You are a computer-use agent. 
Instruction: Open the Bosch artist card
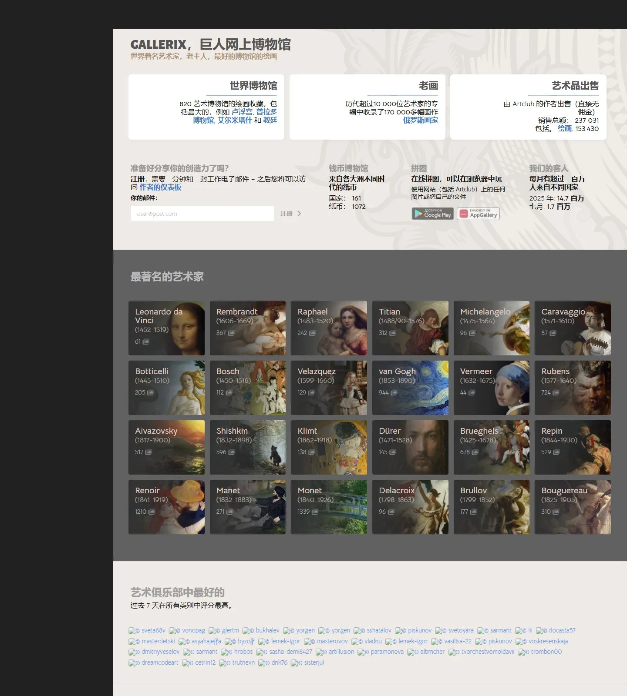click(248, 388)
